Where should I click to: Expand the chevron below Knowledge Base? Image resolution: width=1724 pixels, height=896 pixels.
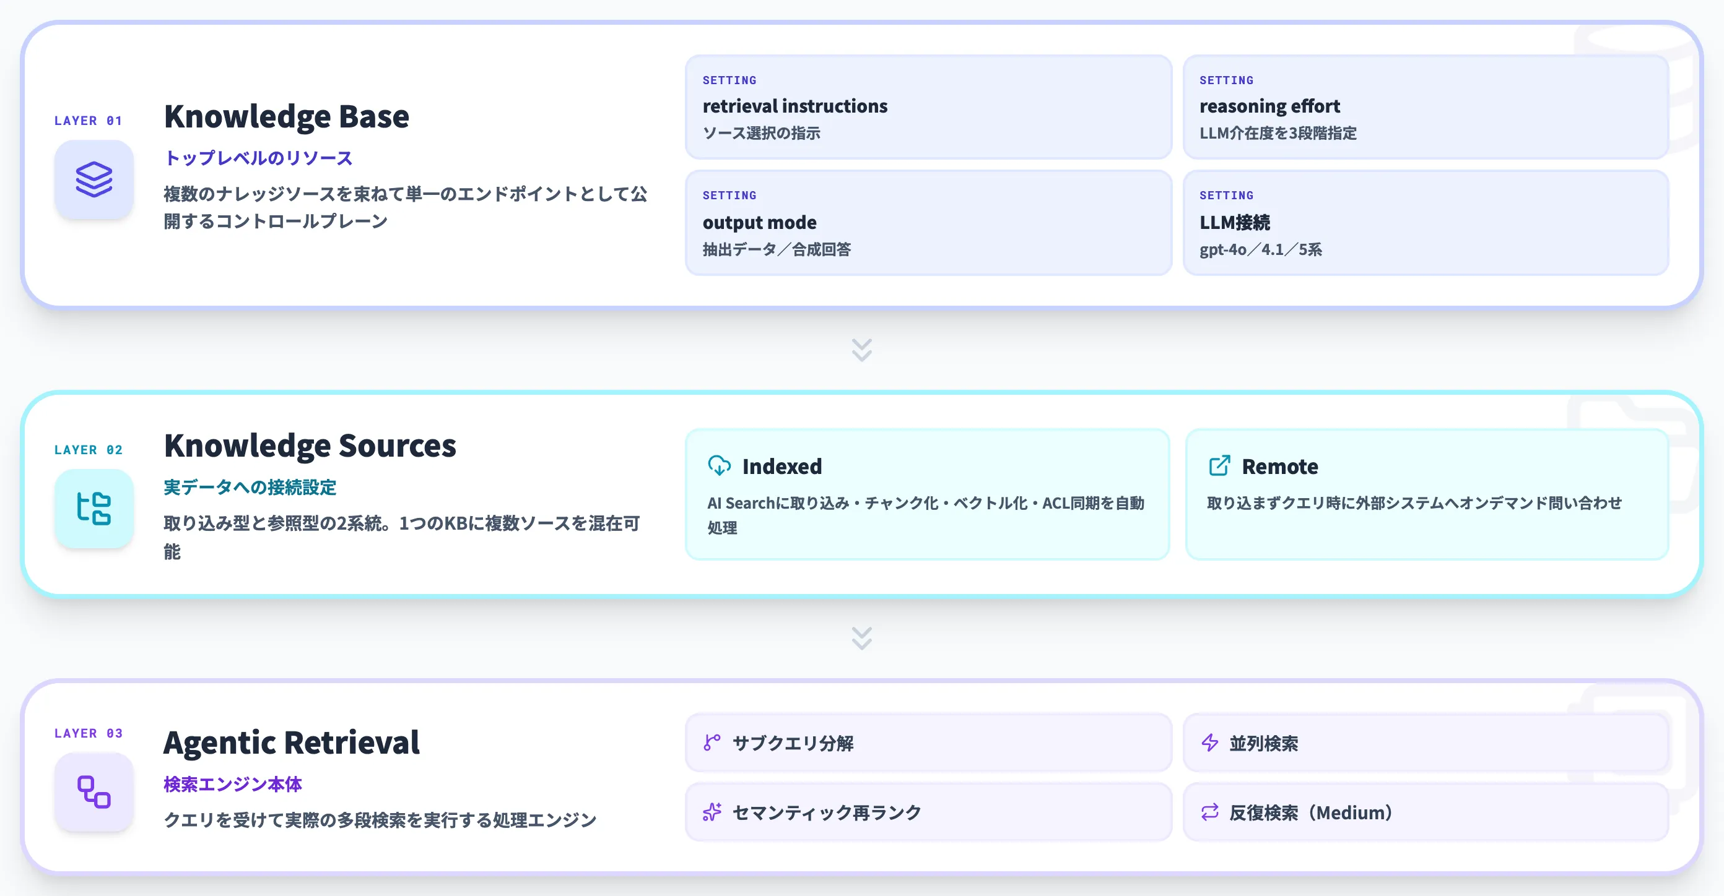(862, 349)
